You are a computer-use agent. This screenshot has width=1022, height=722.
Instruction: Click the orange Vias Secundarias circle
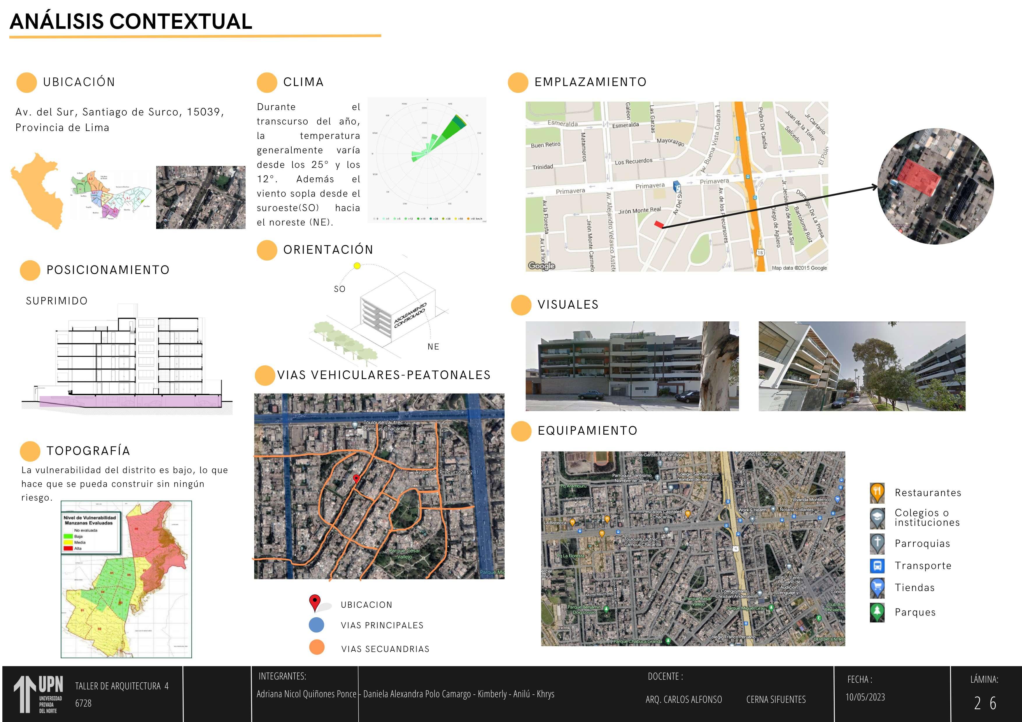(x=316, y=647)
